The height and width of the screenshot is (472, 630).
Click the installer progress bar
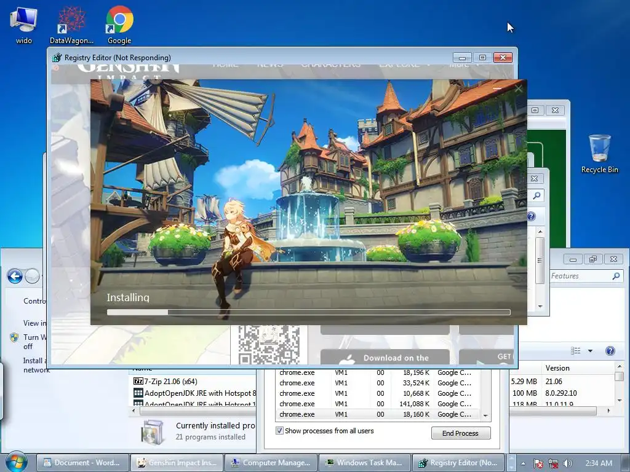click(x=309, y=312)
